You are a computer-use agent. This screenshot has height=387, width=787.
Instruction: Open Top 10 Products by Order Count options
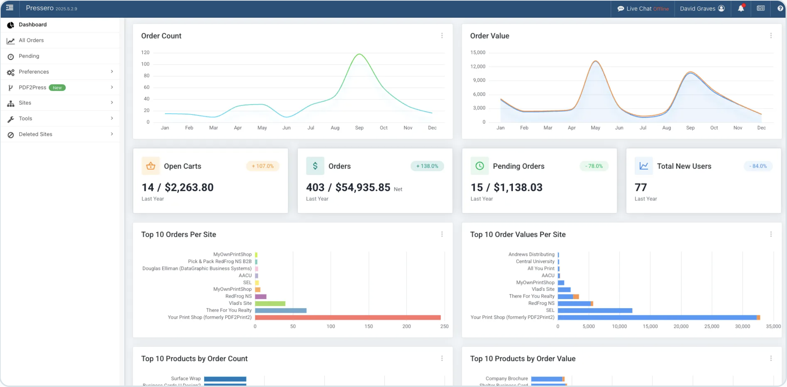click(x=442, y=358)
